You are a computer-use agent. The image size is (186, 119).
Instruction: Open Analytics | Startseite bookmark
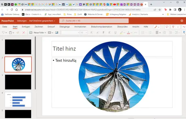point(138,15)
